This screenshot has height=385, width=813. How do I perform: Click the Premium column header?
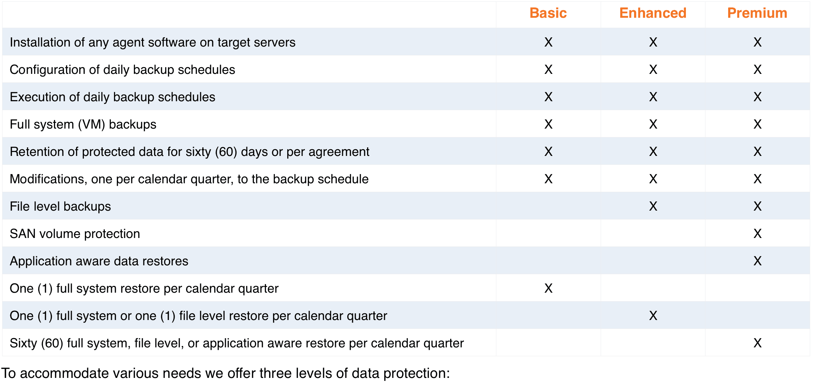click(x=757, y=13)
